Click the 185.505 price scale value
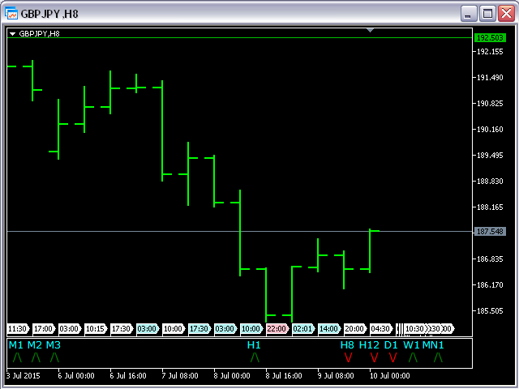Viewport: 519px width, 389px height. (x=490, y=311)
